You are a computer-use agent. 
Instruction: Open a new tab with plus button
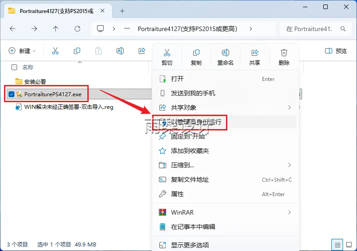122,11
